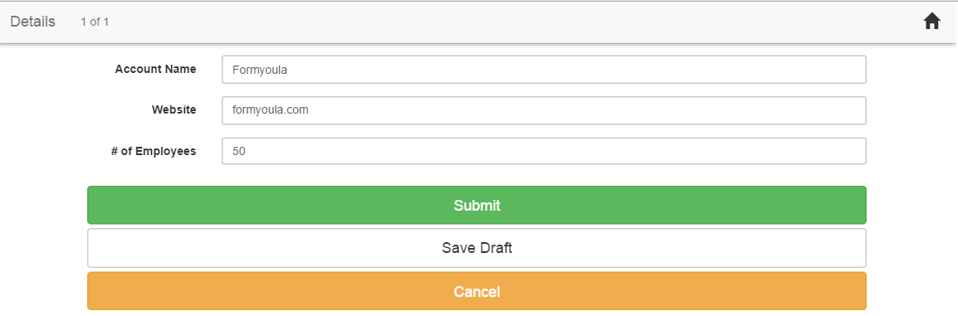Click the '1 of 1' page indicator
The width and height of the screenshot is (958, 316).
[x=95, y=22]
